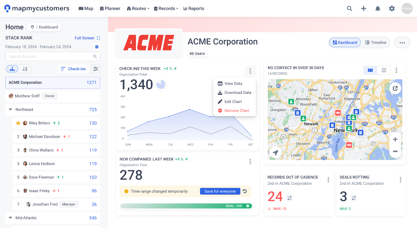Revert the temporary time range change
Screen dimensions: 417x228
244,191
